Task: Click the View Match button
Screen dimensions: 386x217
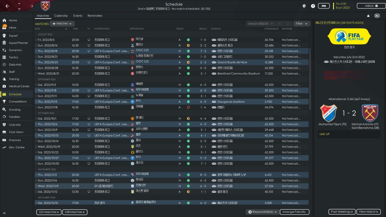Action: coord(369,212)
